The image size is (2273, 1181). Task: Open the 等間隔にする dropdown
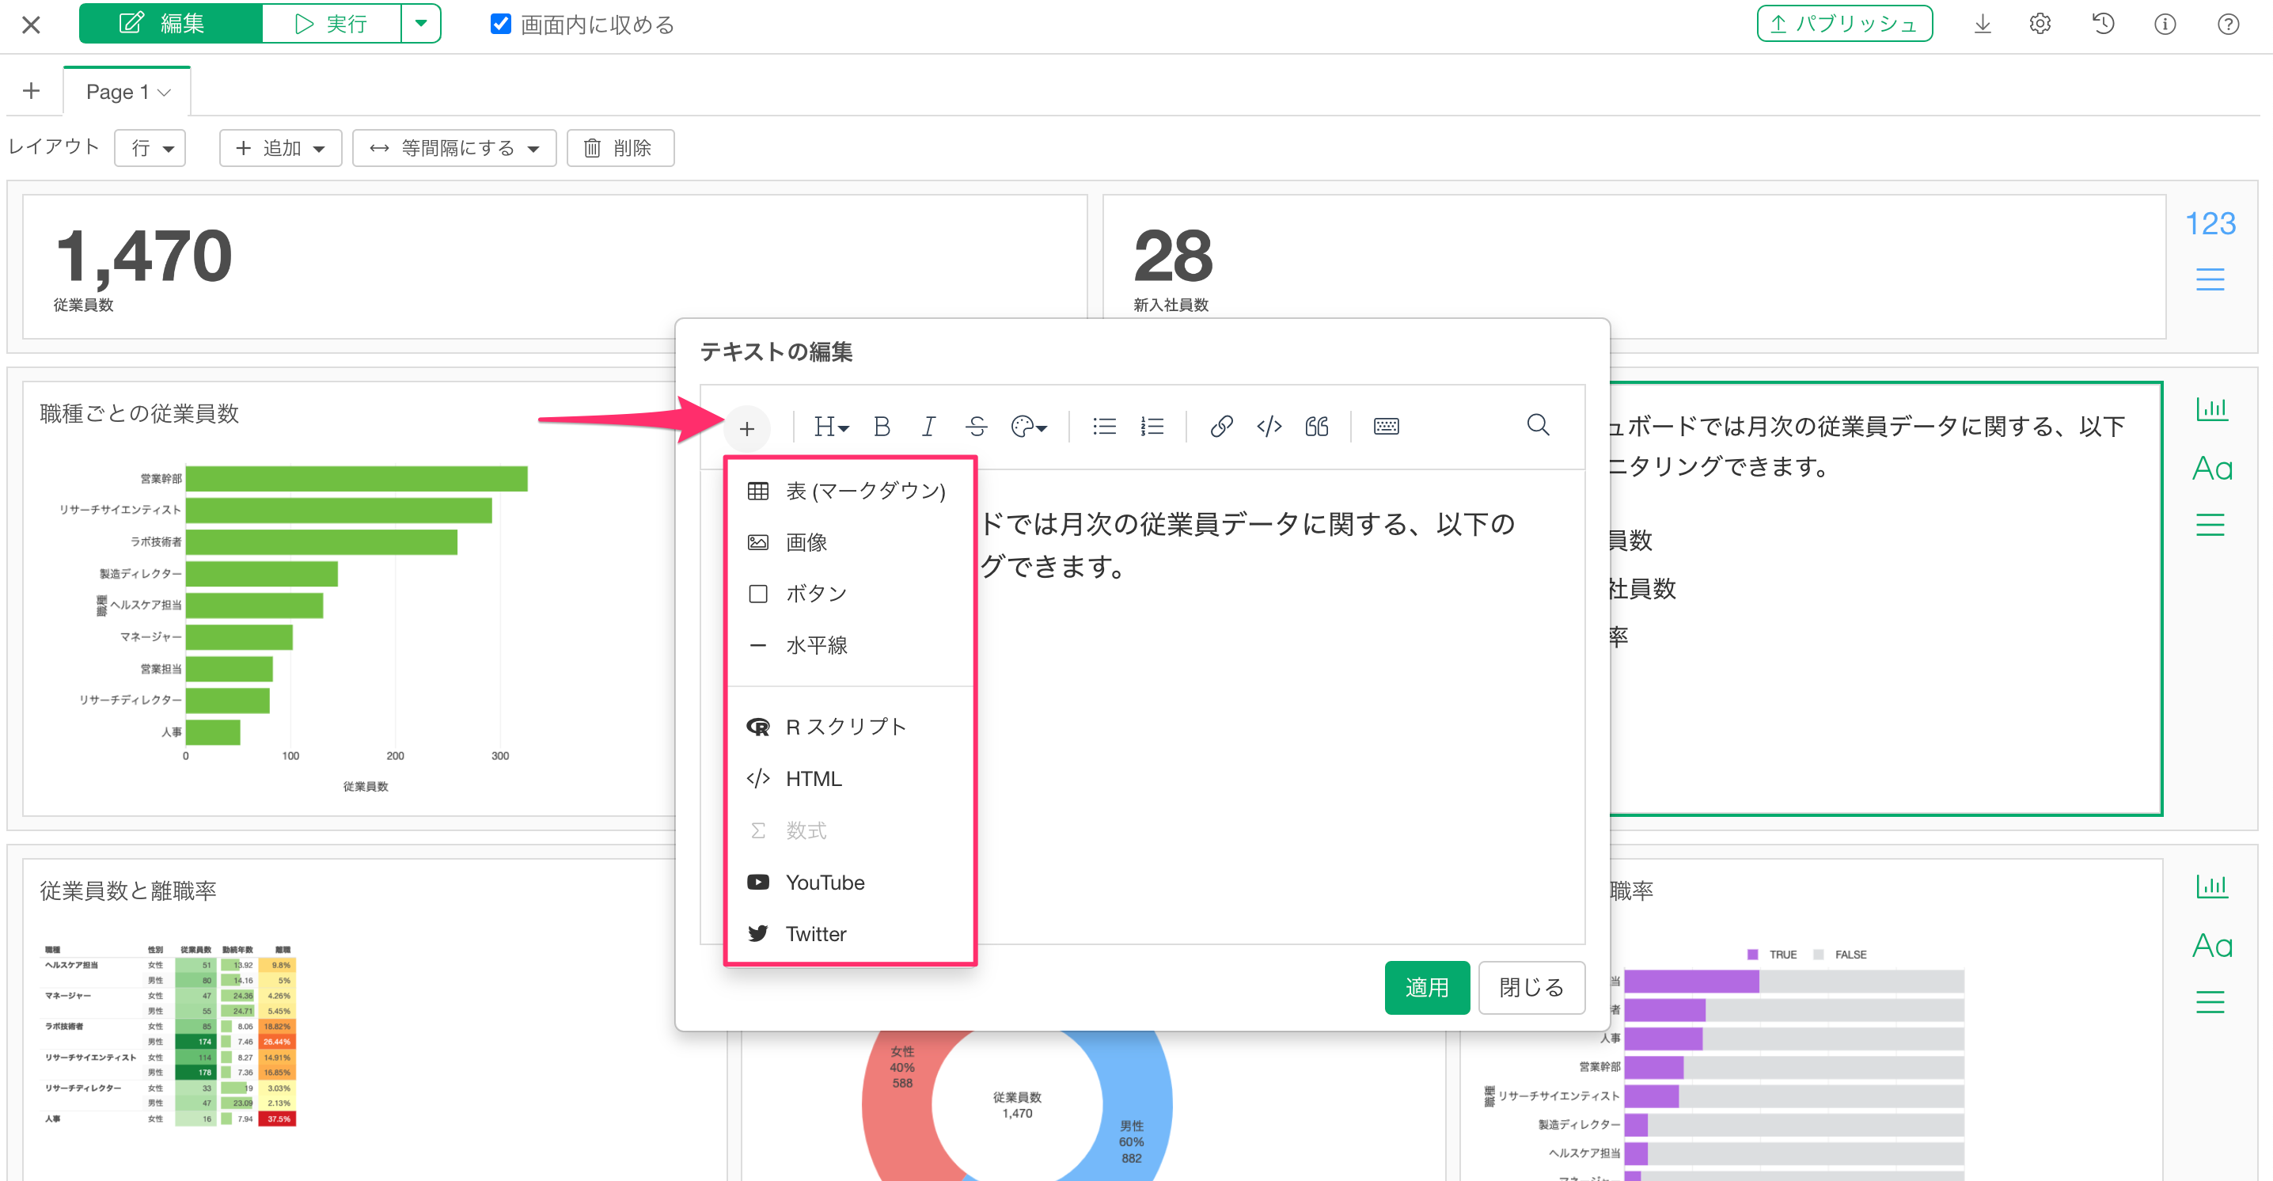454,148
